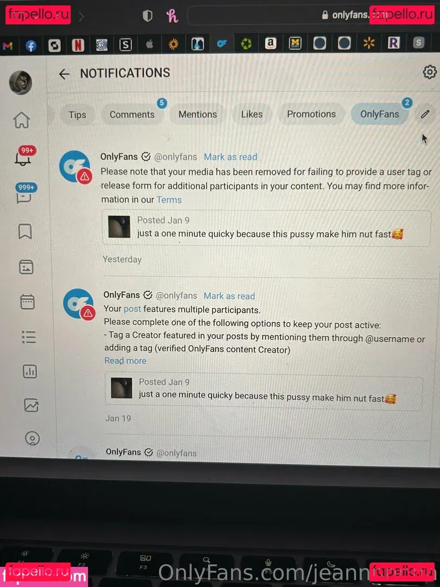
Task: Click the notification settings gear icon
Action: click(x=430, y=72)
